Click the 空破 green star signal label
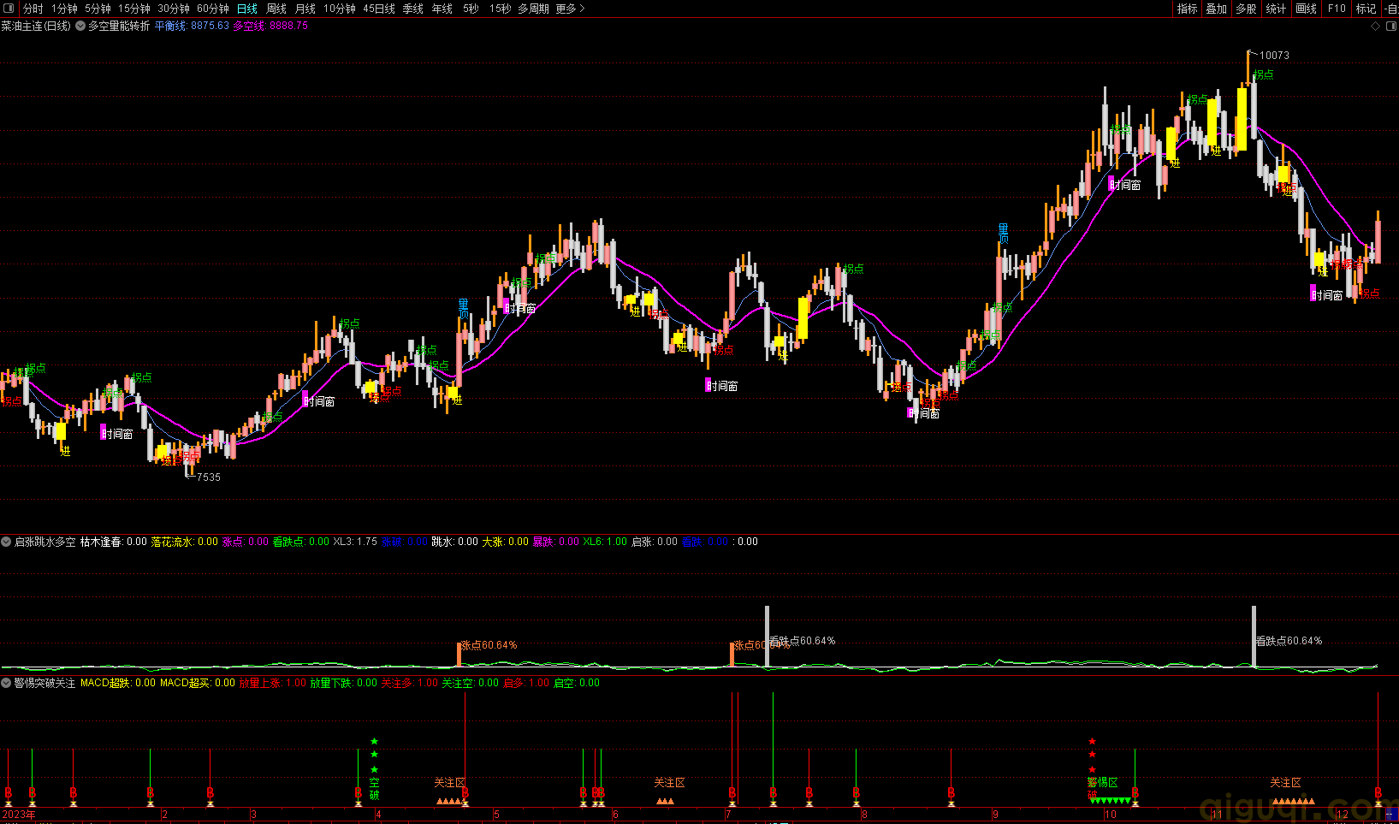This screenshot has height=824, width=1399. pos(374,789)
